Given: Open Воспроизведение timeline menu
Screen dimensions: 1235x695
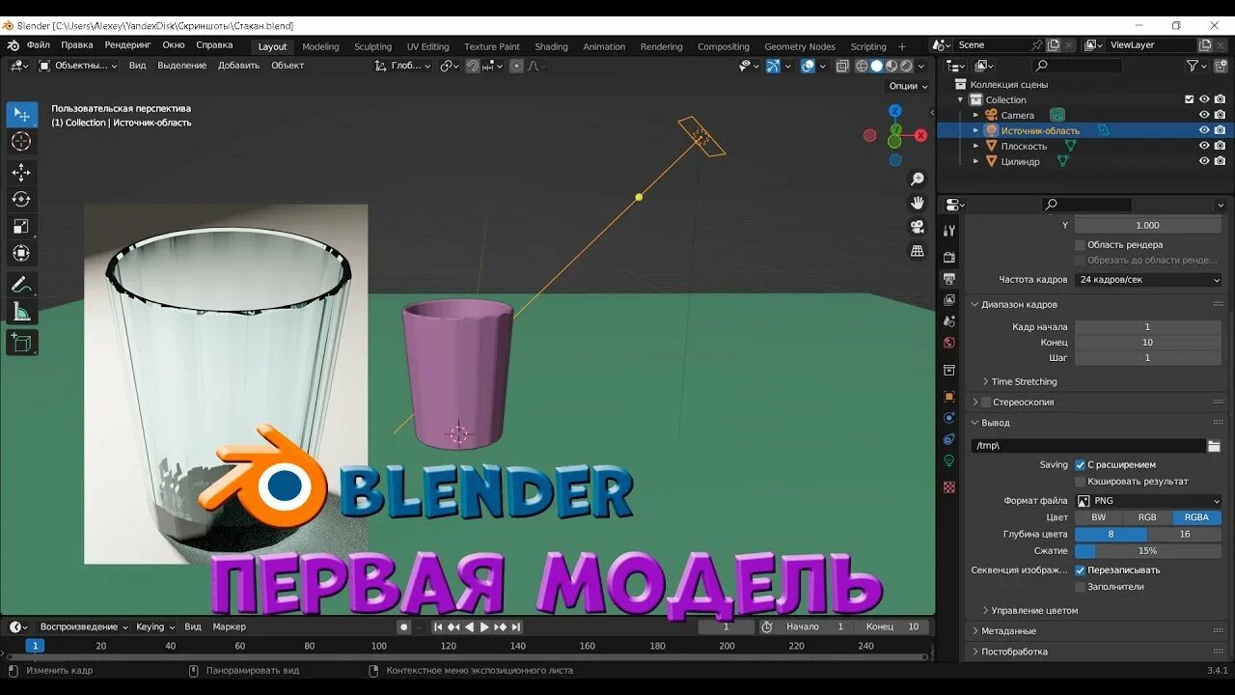Looking at the screenshot, I should click(x=84, y=626).
